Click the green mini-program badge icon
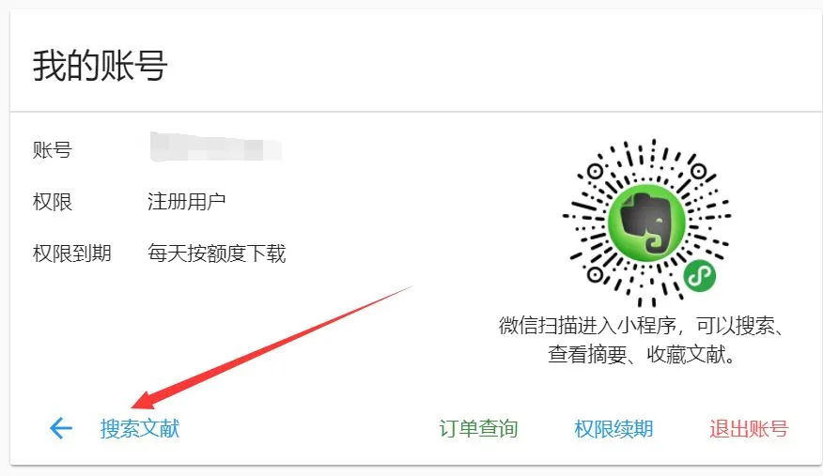 pos(700,276)
